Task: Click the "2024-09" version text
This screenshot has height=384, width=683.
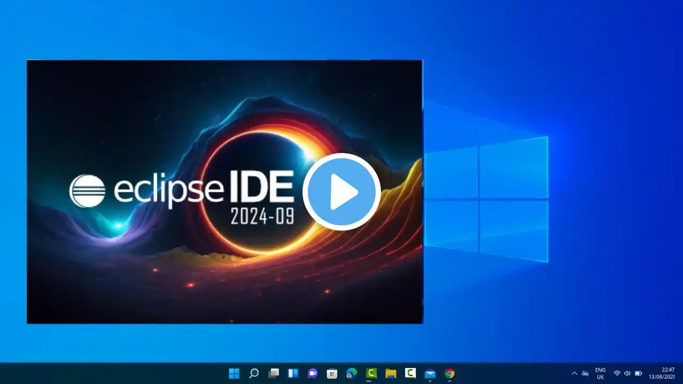Action: (262, 215)
